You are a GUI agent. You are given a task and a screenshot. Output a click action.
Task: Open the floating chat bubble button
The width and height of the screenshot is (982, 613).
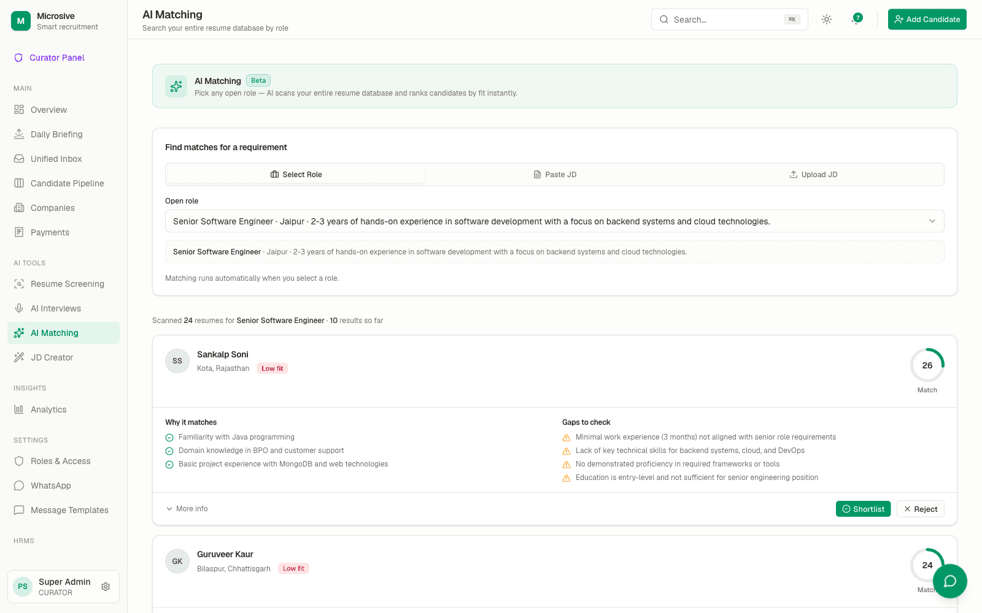(950, 581)
